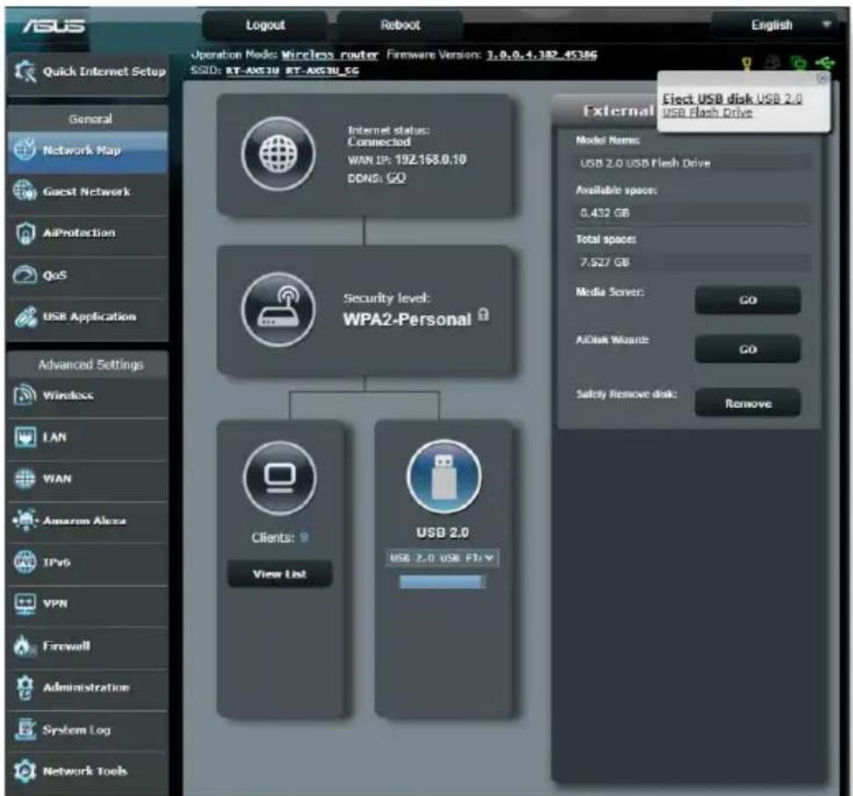Click the Wireless settings icon
This screenshot has height=796, width=853.
[25, 395]
